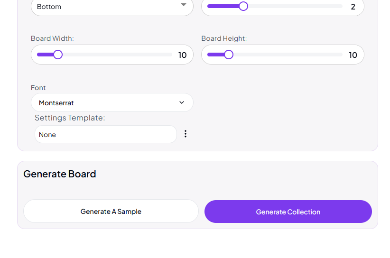Click the Board Width value 10
The height and width of the screenshot is (258, 390).
click(183, 55)
